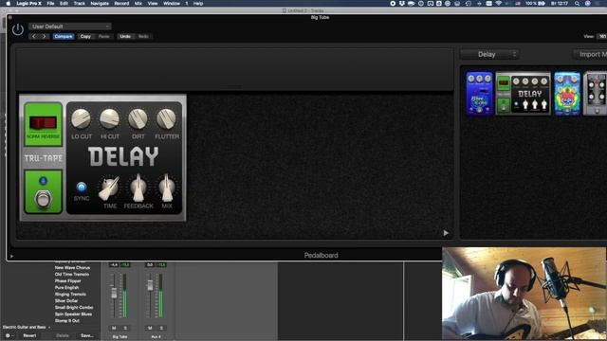The width and height of the screenshot is (607, 341).
Task: Adjust the DIRT knob
Action: click(x=138, y=118)
